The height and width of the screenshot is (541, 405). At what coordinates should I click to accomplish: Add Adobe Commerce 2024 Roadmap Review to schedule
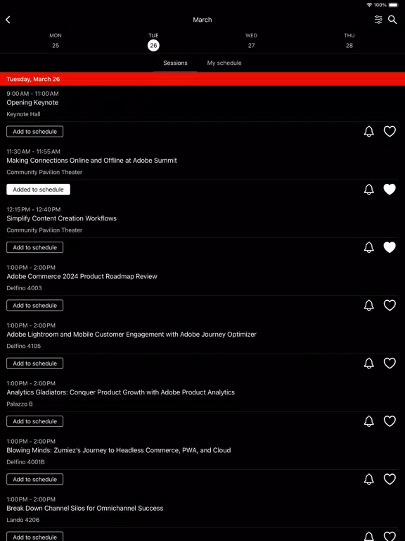tap(34, 305)
